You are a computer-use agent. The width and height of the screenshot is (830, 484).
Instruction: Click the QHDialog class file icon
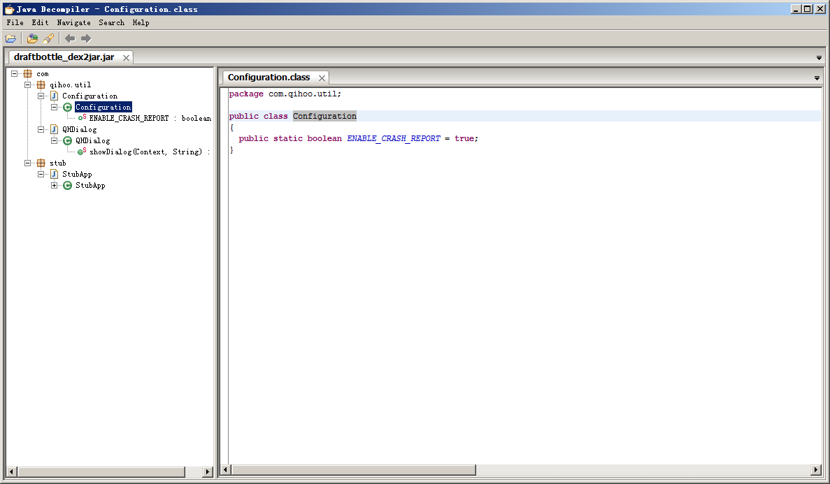[54, 129]
